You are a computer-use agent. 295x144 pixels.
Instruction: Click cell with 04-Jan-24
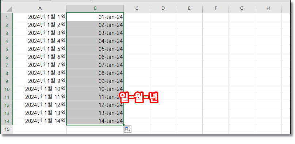tap(95, 41)
